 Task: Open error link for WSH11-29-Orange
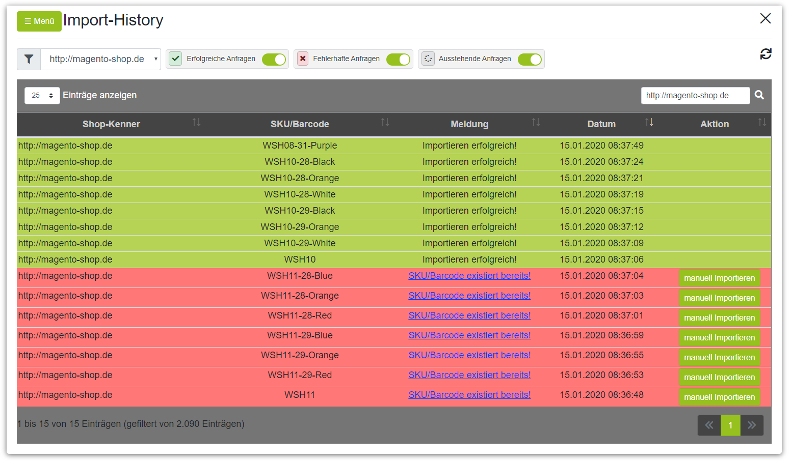point(469,355)
